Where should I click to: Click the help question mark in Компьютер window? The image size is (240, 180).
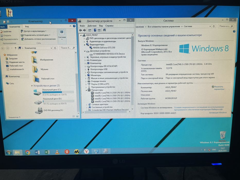click(74, 26)
